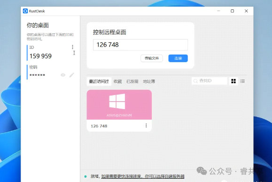Open the 已发现 discovered tab

click(132, 81)
